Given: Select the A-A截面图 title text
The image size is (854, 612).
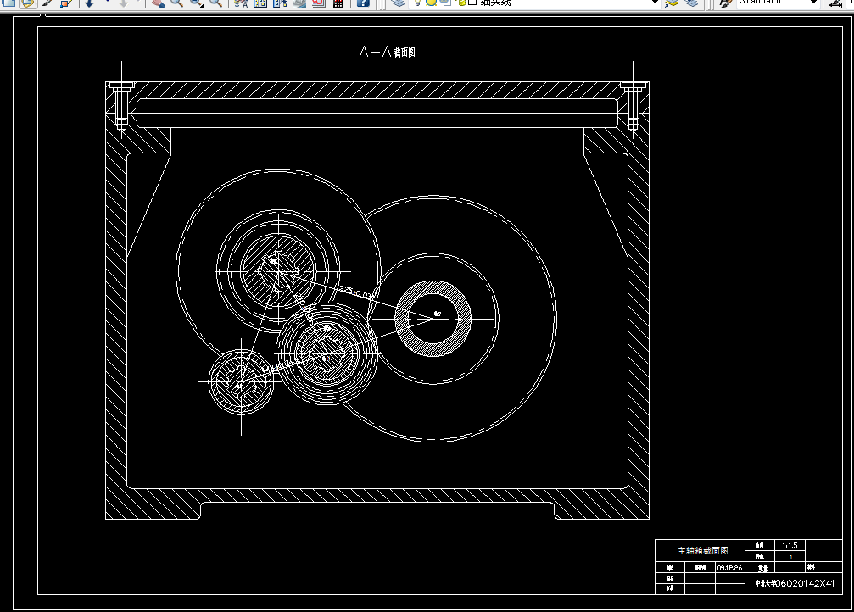Looking at the screenshot, I should tap(388, 52).
